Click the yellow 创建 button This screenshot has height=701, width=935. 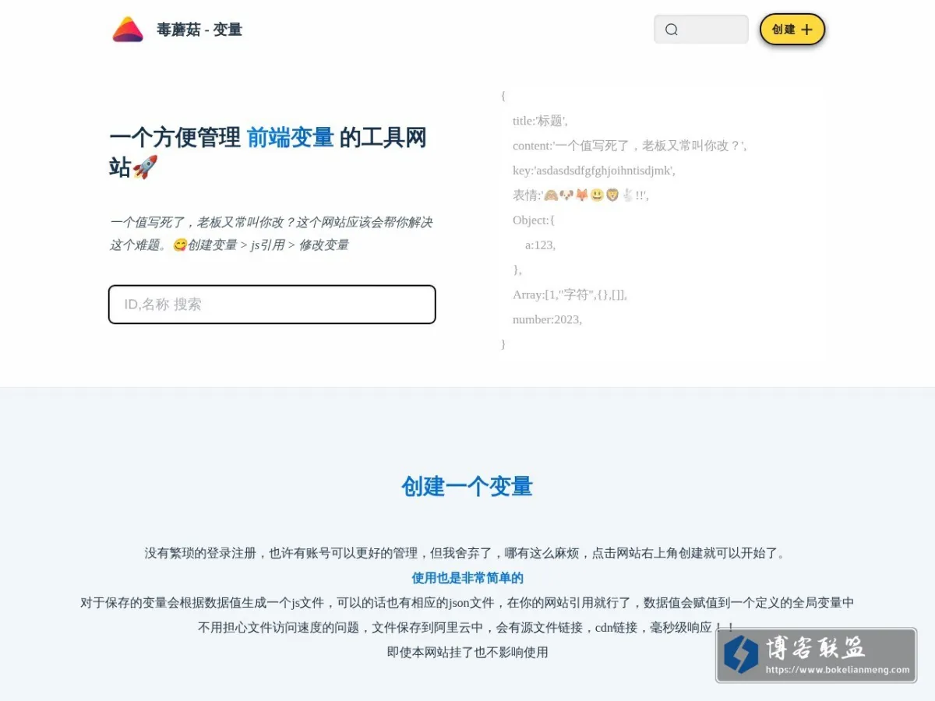coord(792,30)
